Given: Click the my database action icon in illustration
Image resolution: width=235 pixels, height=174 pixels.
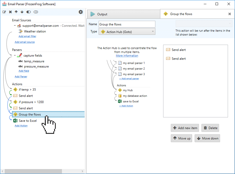Looking at the screenshot, I should pyautogui.click(x=120, y=96).
